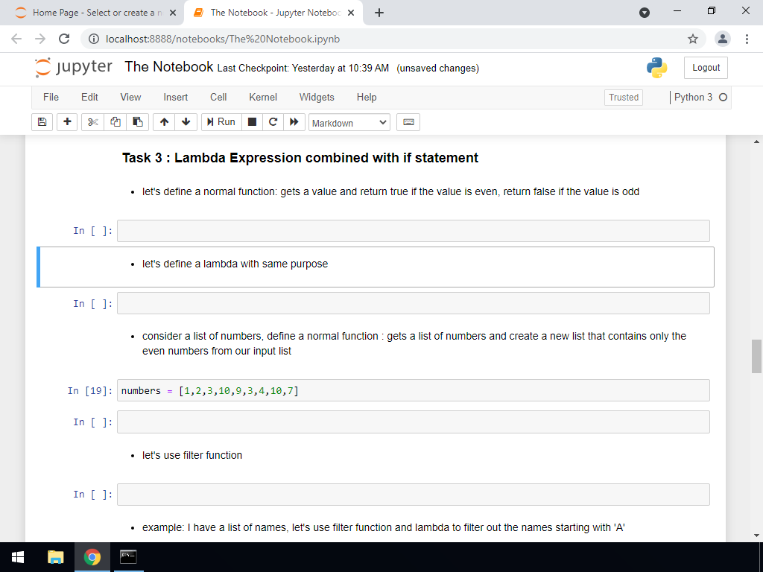The image size is (763, 572).
Task: View site information icon
Action: click(x=95, y=39)
